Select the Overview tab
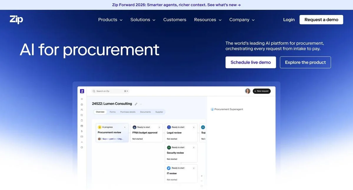Screen dimensions: 353x190 click(100, 112)
